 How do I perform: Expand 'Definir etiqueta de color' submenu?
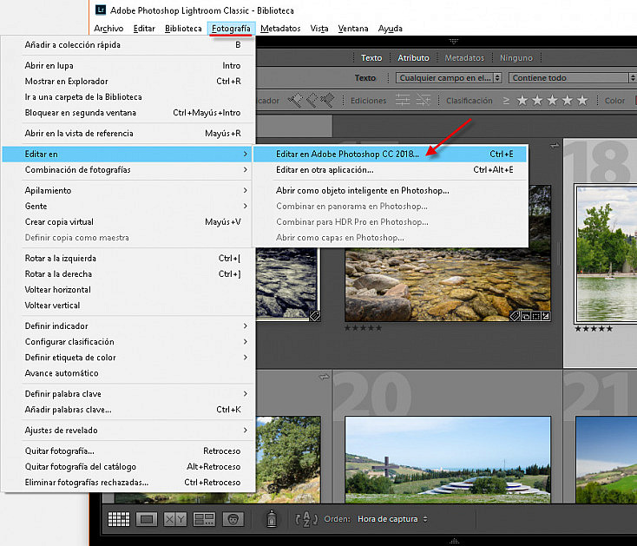tap(128, 358)
